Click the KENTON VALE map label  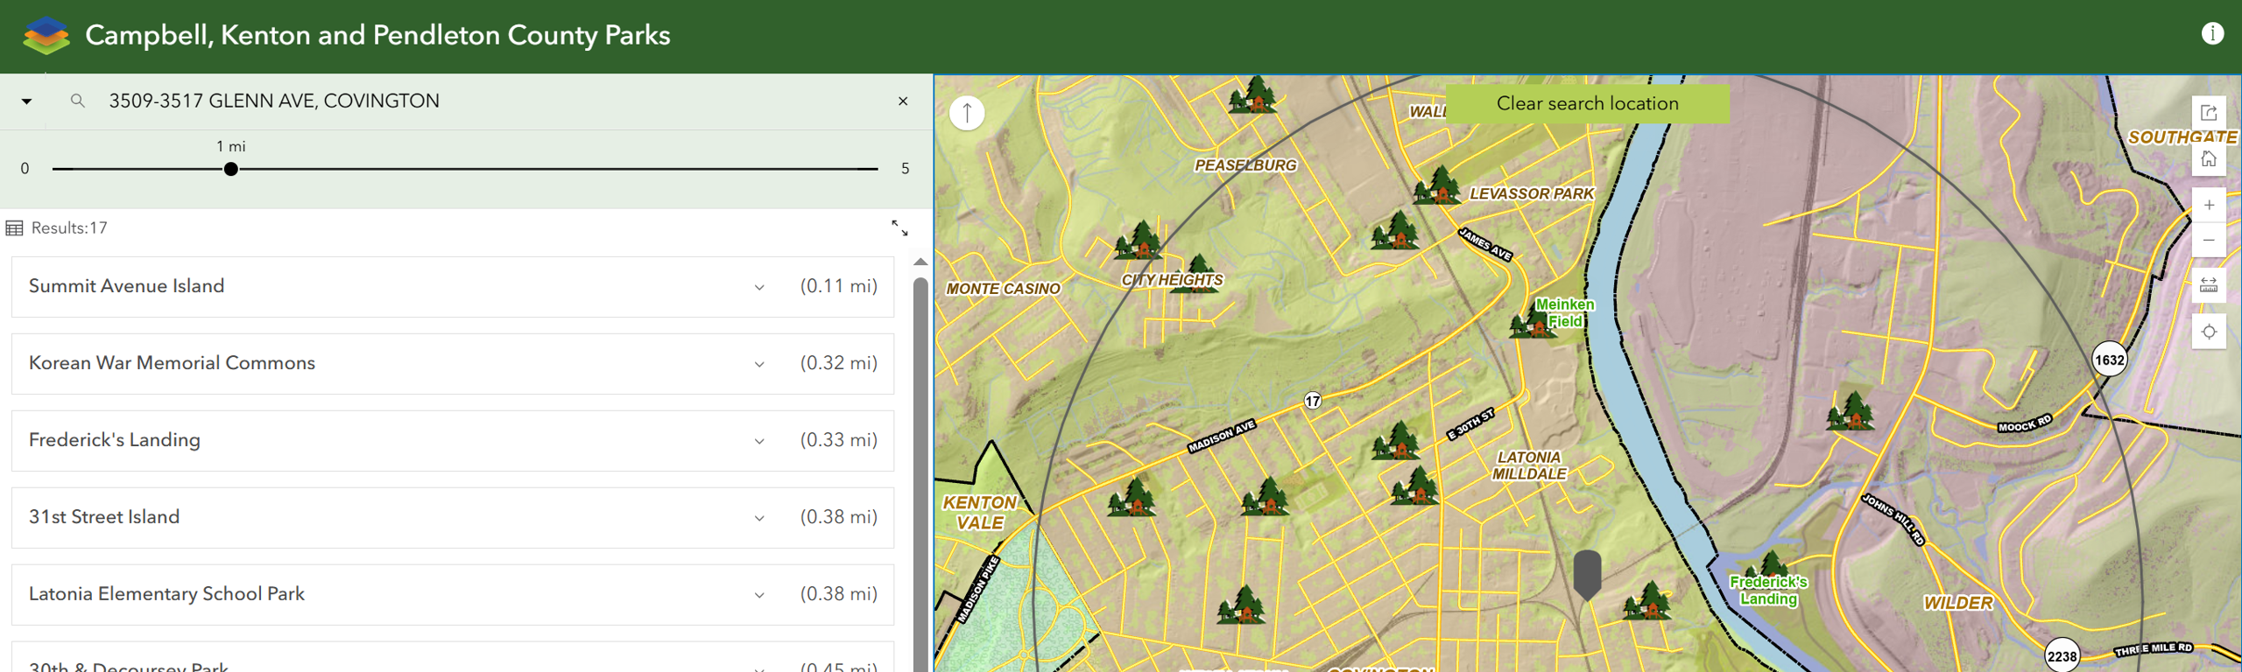coord(980,513)
